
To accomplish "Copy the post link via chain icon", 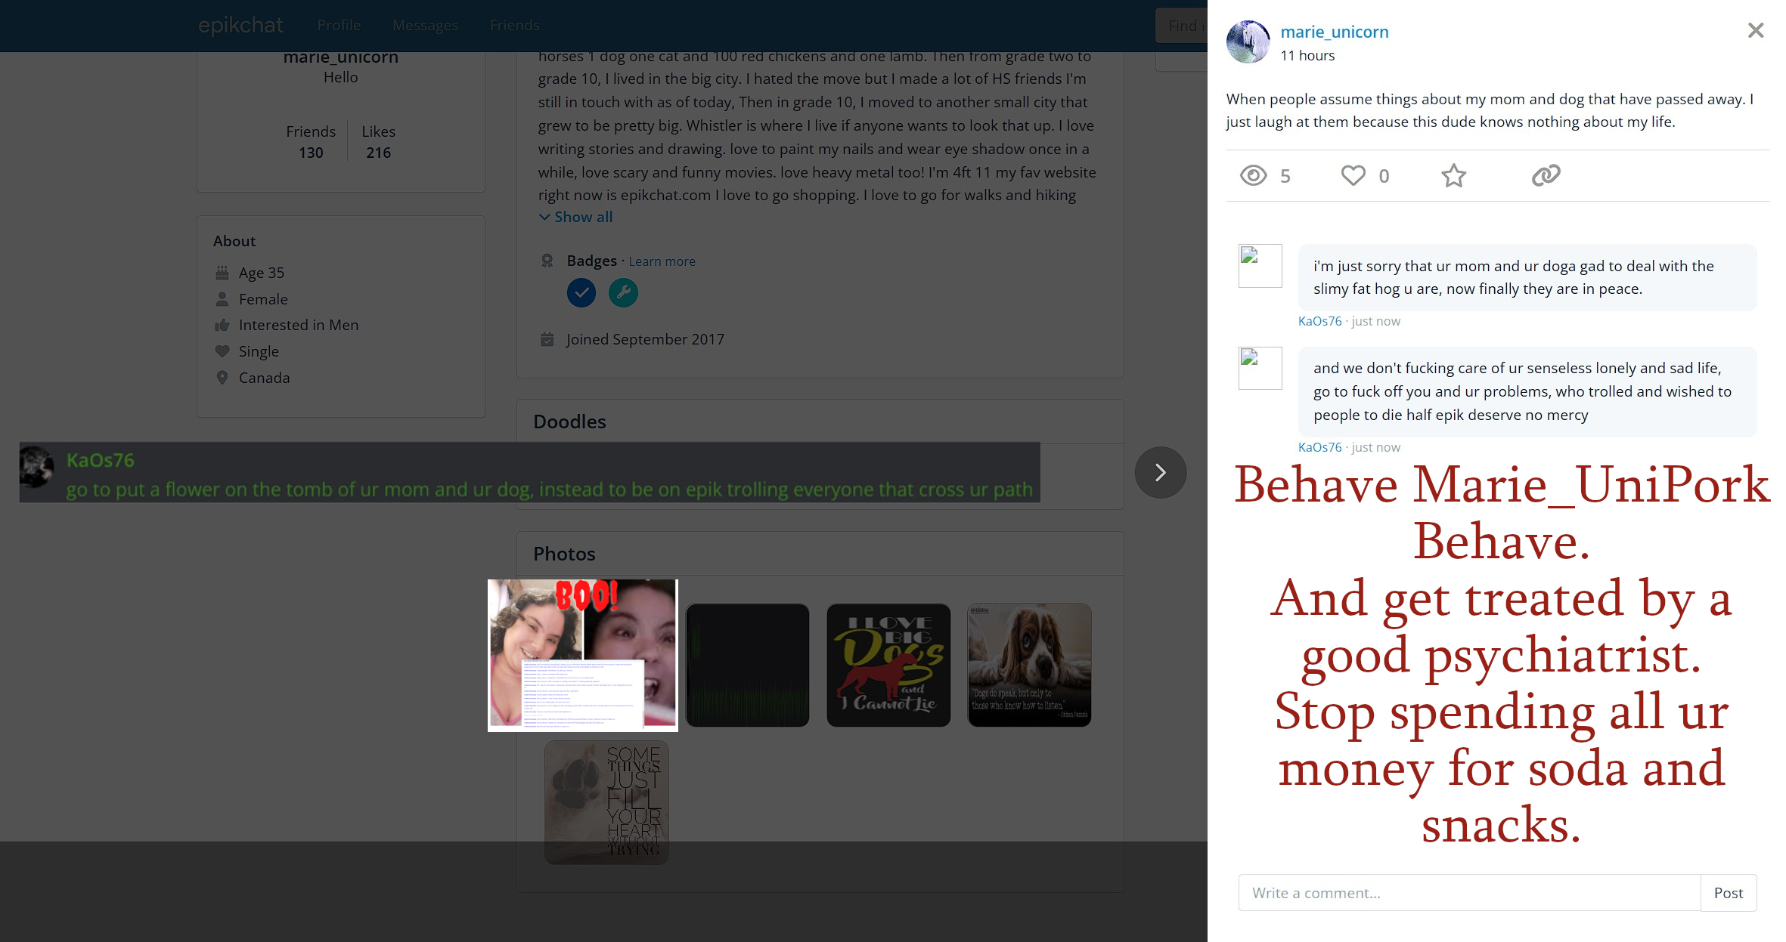I will 1546,175.
